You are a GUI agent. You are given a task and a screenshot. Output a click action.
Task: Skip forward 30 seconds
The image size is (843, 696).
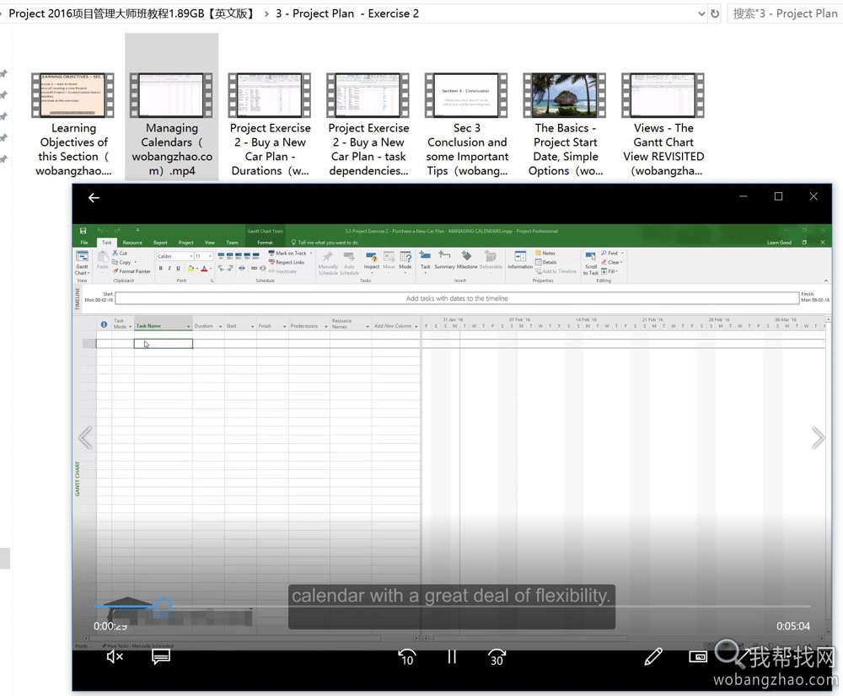click(x=497, y=656)
